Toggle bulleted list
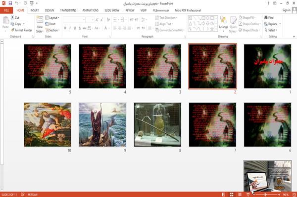297x197 pixels. pos(115,20)
